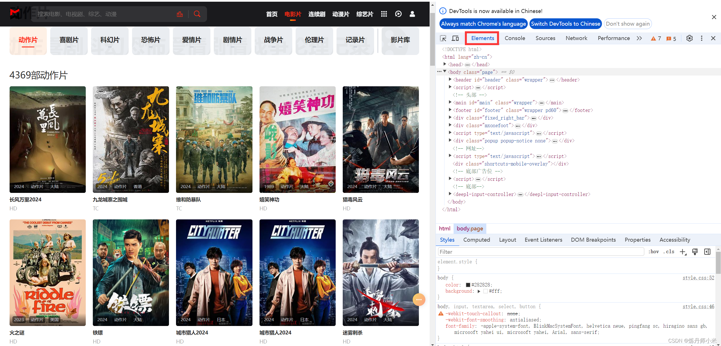Click the Settings gear icon in DevTools

(x=689, y=38)
